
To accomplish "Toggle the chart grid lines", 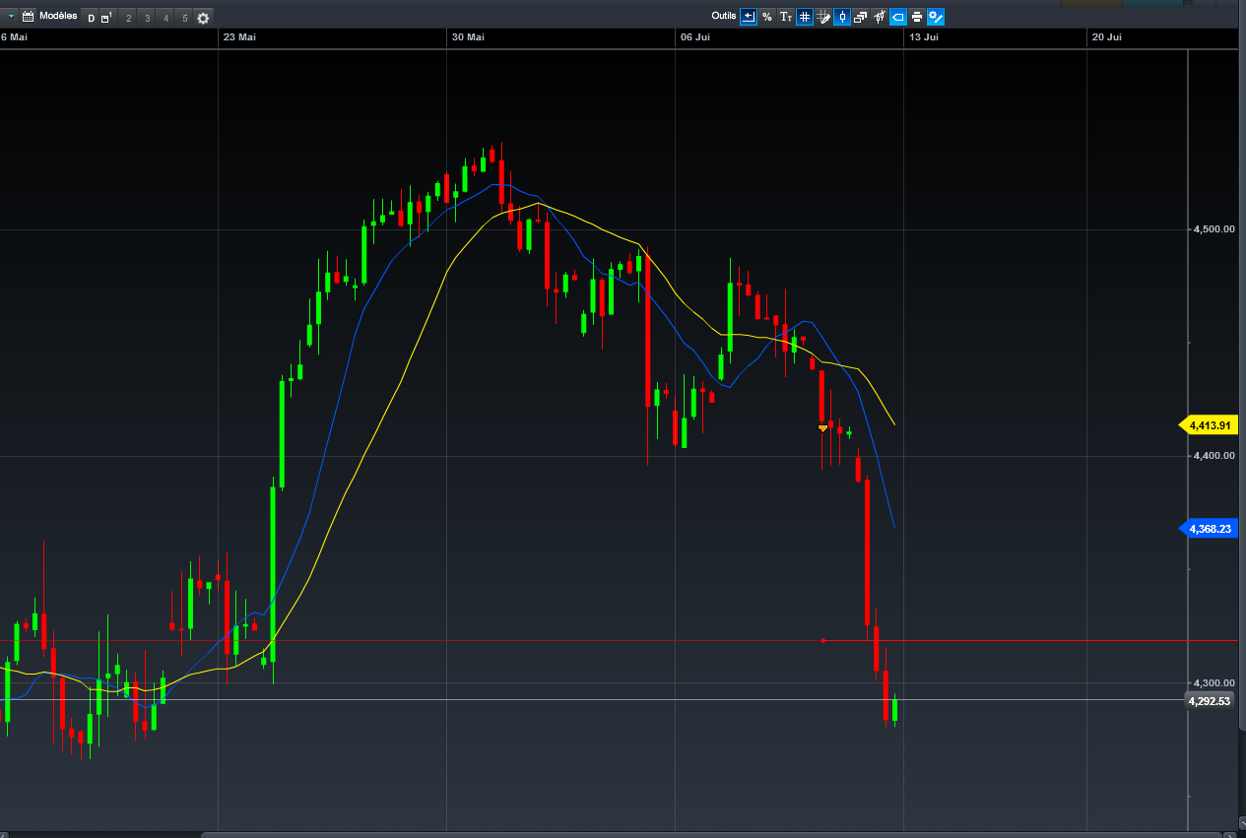I will (805, 17).
